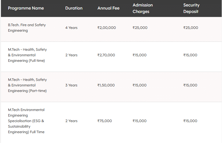Screen dimensions: 222x143
Task: Click the Programme Name column header
Action: (x=26, y=8)
